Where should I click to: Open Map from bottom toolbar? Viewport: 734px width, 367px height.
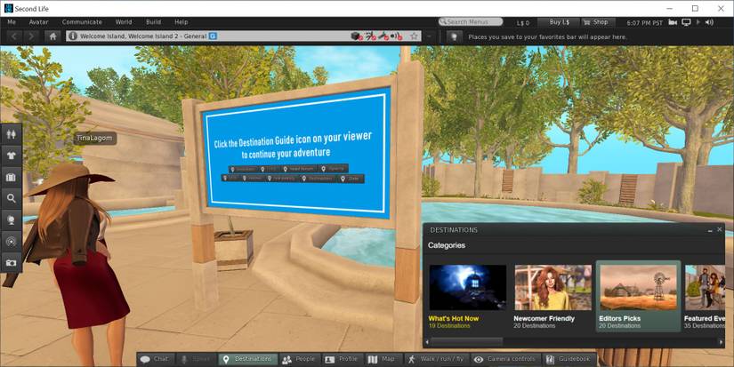(382, 359)
